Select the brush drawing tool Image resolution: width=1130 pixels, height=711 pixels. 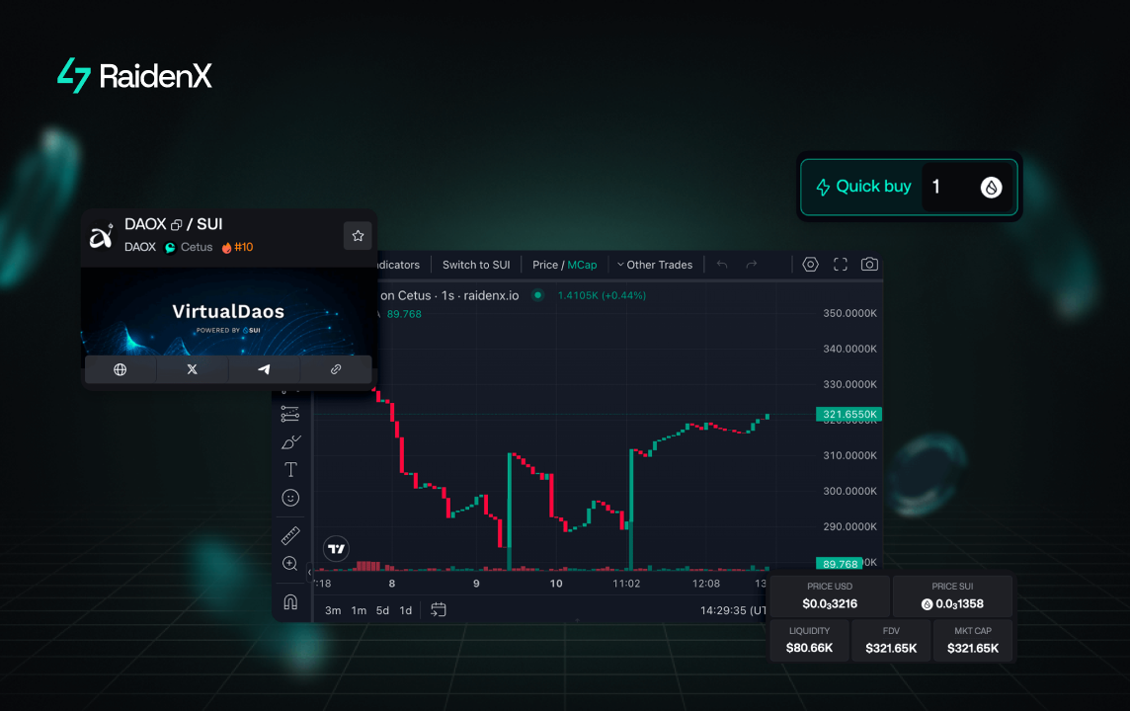pos(290,441)
